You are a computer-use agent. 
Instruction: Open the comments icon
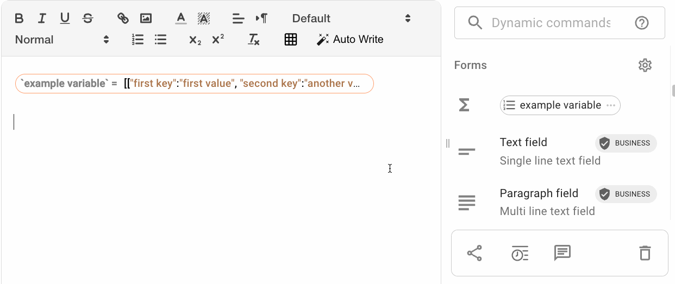(x=562, y=253)
